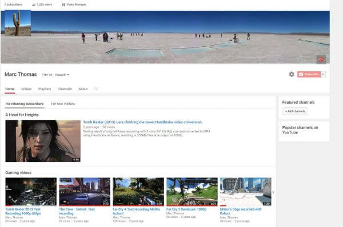
Task: Open Far Cry 3 Bandicam video thumbnail
Action: coord(192,192)
